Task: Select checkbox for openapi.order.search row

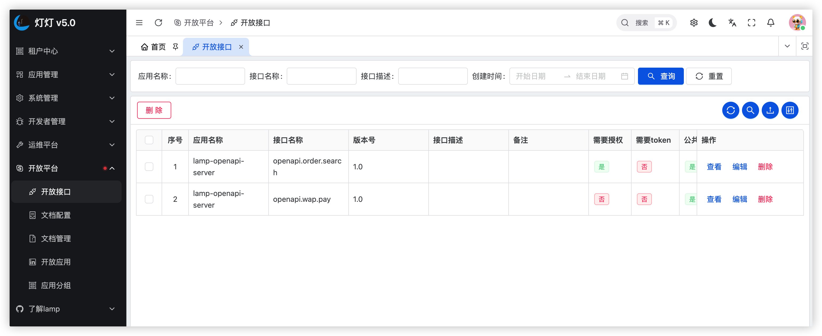Action: pos(149,167)
